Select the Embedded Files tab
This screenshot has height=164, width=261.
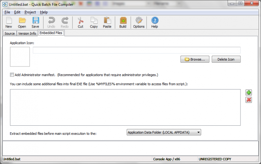click(x=51, y=33)
